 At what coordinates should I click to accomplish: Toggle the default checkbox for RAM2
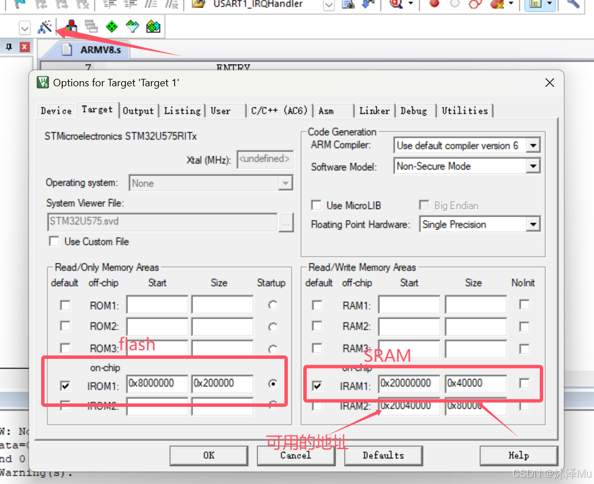pyautogui.click(x=317, y=326)
